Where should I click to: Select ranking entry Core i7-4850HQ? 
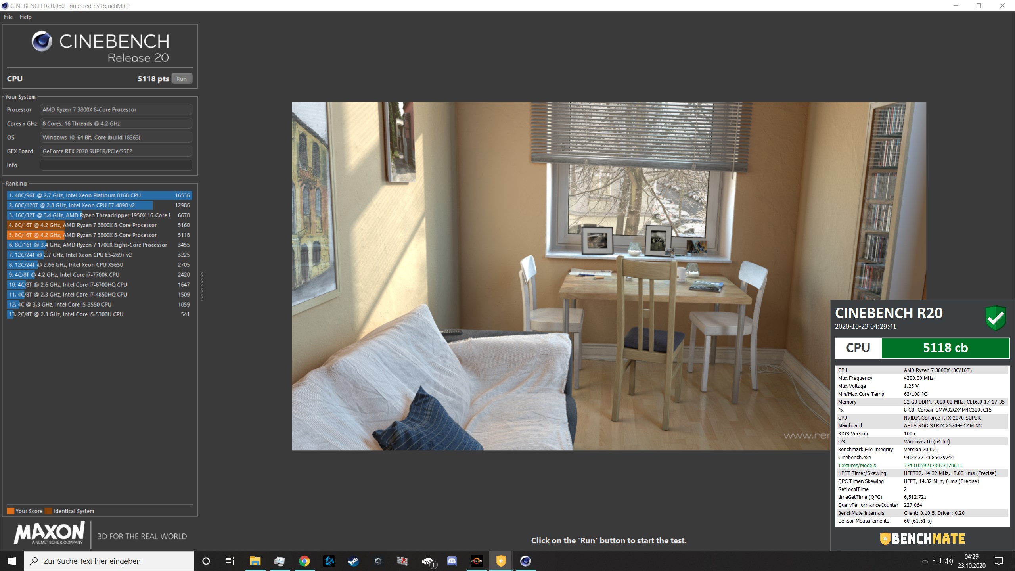(100, 295)
